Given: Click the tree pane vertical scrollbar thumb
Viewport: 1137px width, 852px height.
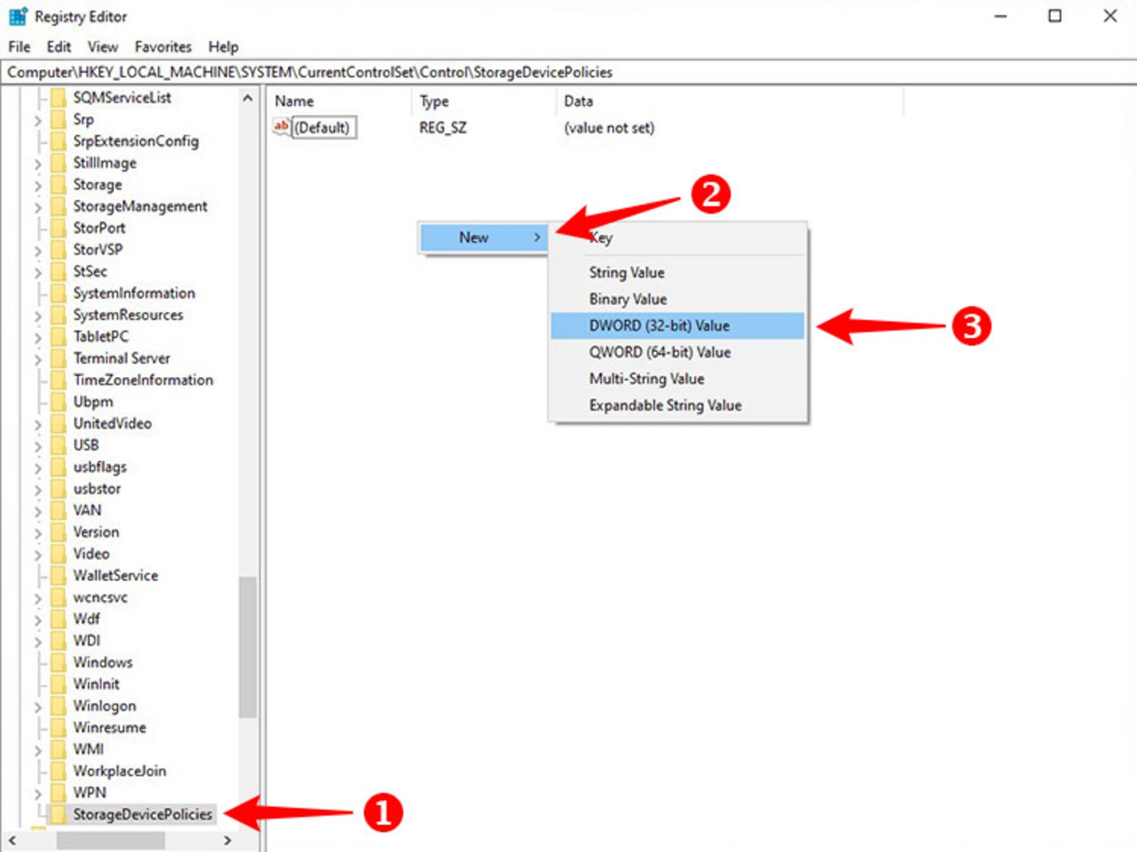Looking at the screenshot, I should [x=248, y=647].
